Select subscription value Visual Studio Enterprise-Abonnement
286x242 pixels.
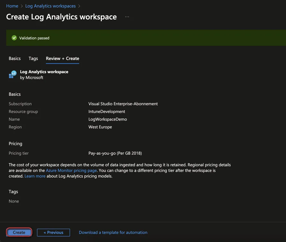pyautogui.click(x=123, y=104)
